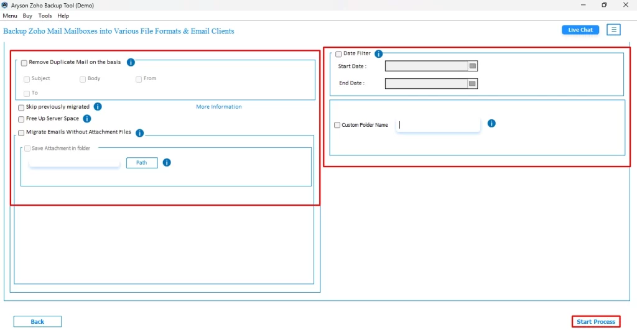
Task: Click info icon beside Remove Duplicate Mail
Action: [x=131, y=62]
